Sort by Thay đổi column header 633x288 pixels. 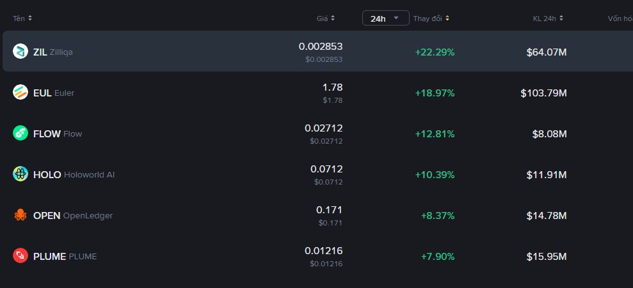tap(431, 19)
